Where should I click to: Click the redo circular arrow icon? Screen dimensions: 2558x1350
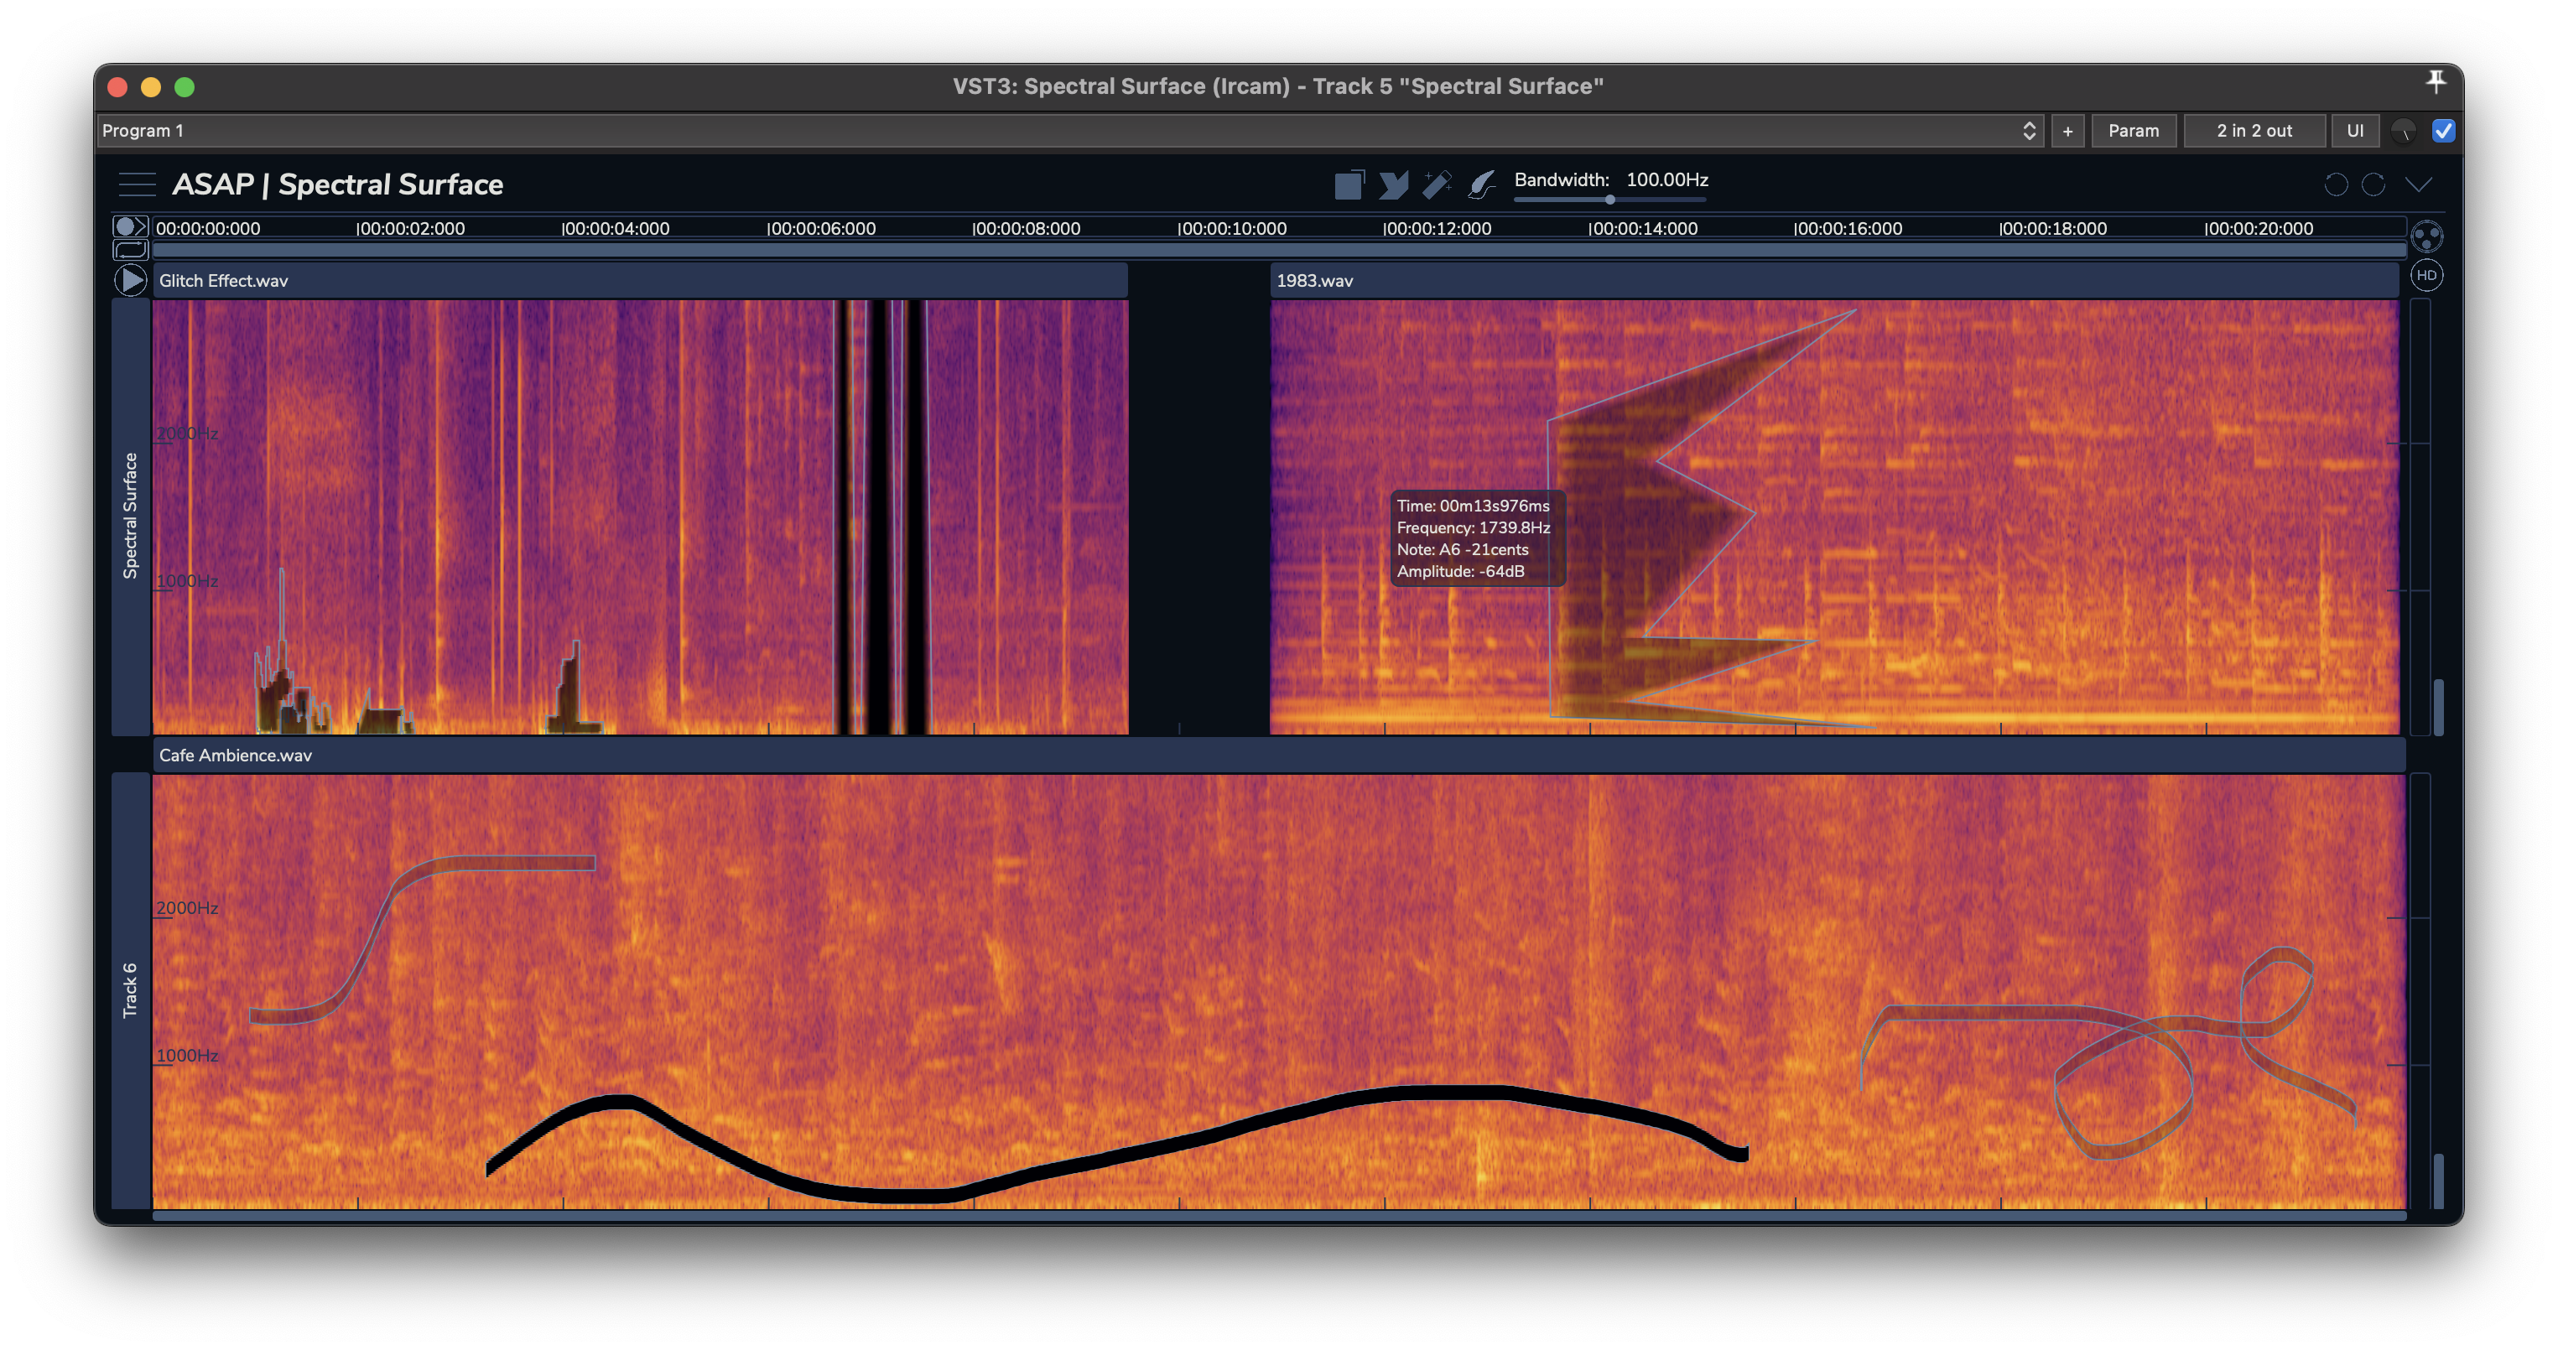(x=2373, y=184)
